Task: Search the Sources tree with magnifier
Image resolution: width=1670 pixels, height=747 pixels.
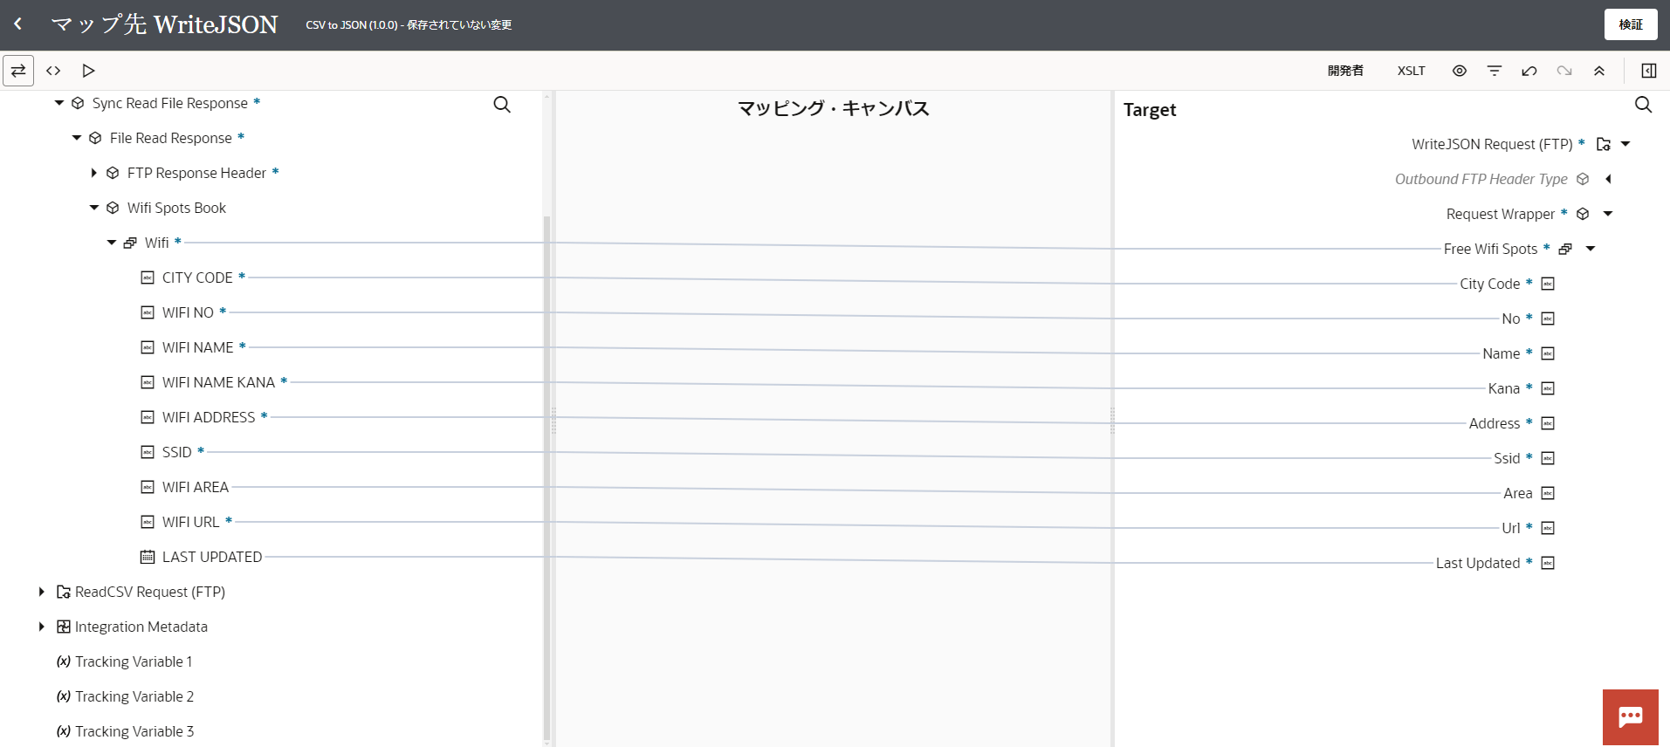Action: click(x=502, y=105)
